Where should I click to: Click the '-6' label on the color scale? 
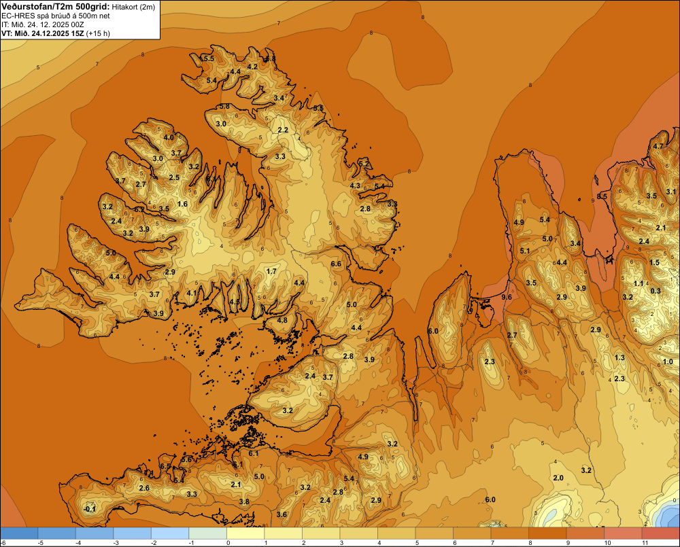[3, 543]
